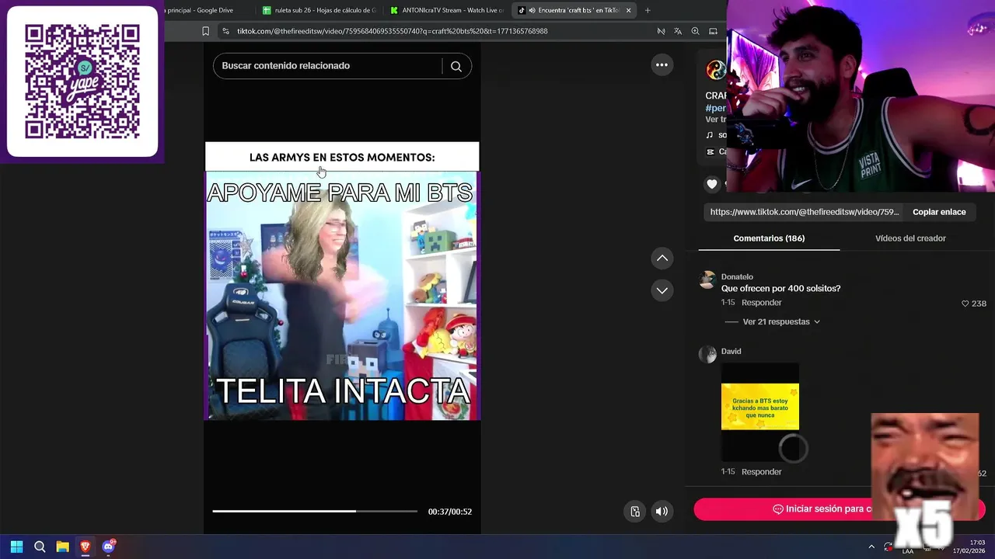Go to previous video with up chevron
This screenshot has height=559, width=995.
662,258
